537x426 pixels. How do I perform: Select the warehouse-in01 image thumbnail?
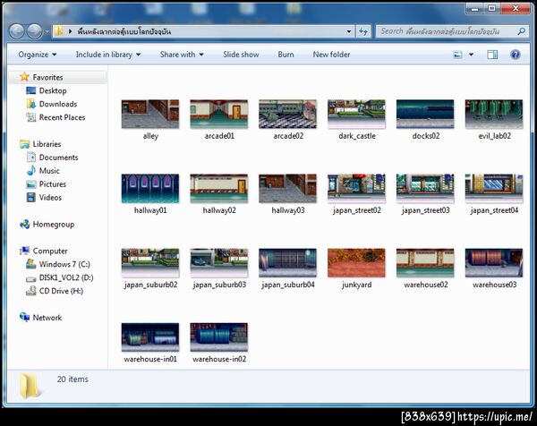click(x=150, y=337)
